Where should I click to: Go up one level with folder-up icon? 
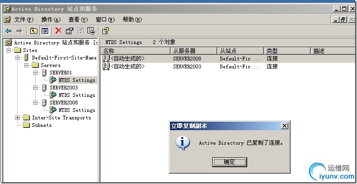coord(34,31)
